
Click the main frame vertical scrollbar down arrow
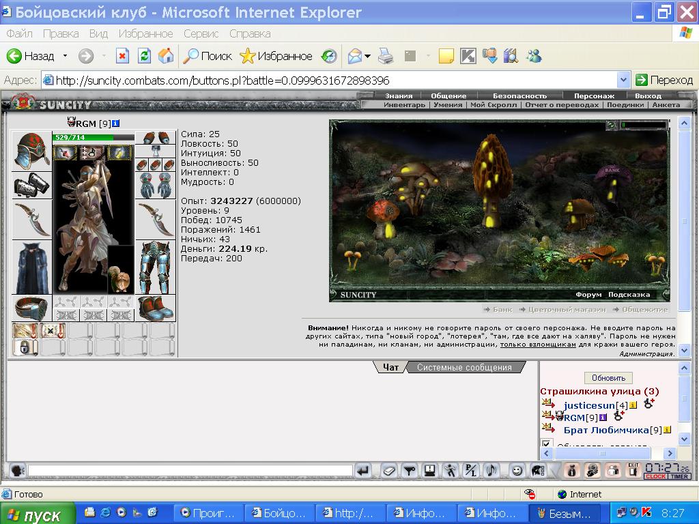tap(684, 350)
